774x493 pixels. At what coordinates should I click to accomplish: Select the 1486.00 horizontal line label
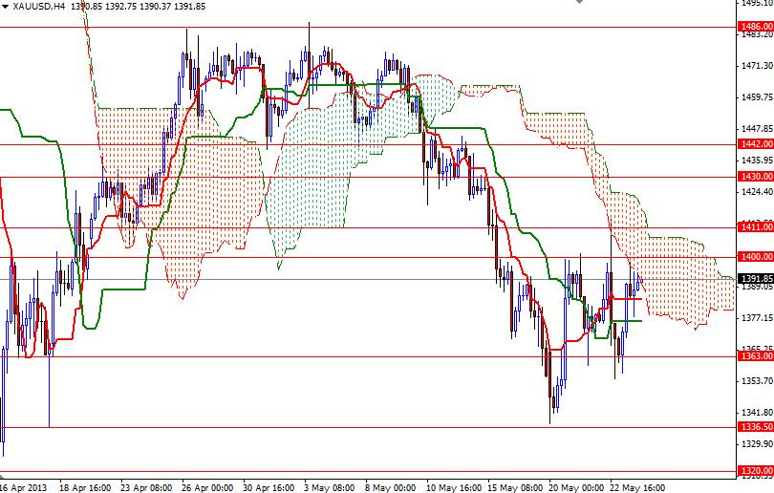(x=756, y=27)
